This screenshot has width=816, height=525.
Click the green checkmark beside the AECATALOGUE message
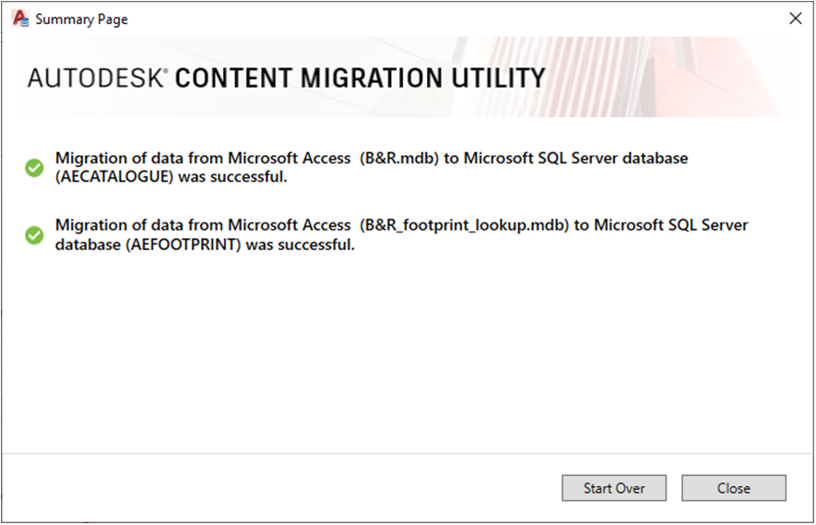34,168
